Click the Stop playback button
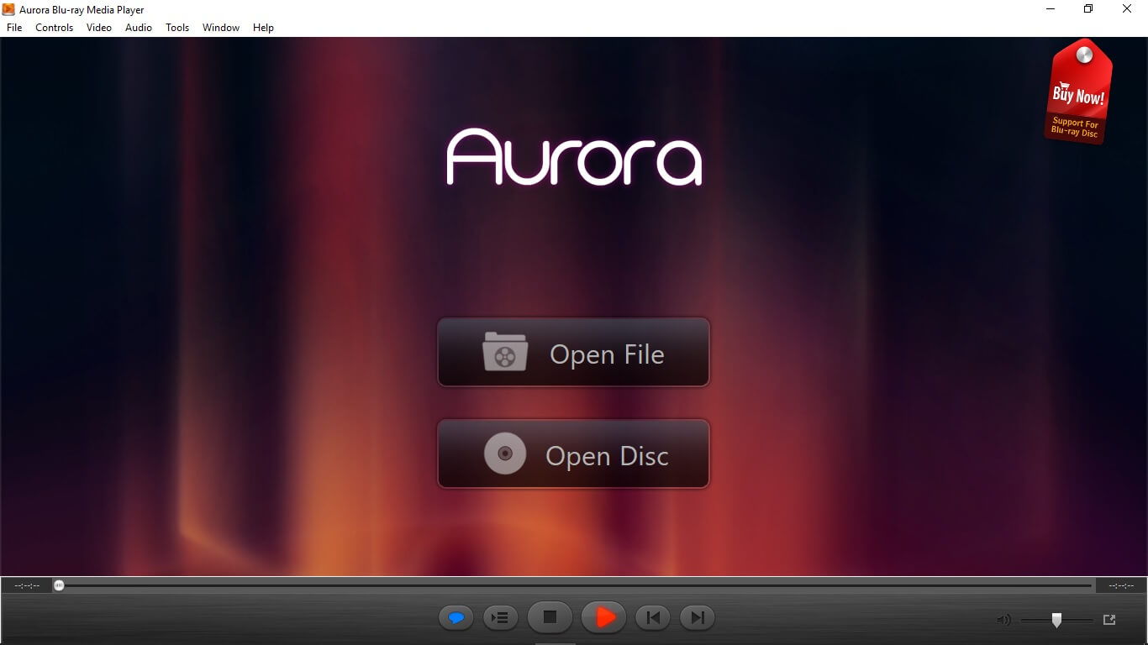 coord(550,618)
